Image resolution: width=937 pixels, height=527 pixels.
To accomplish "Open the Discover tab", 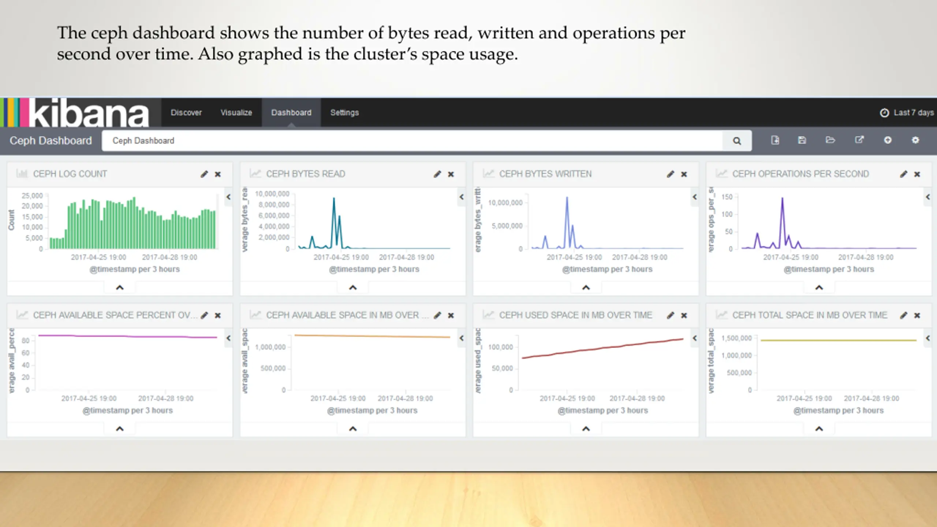I will click(x=186, y=113).
